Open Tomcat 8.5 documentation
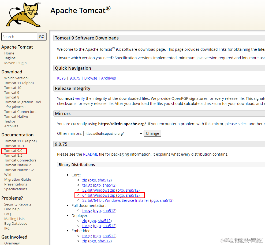This screenshot has height=245, width=265. pos(13,155)
